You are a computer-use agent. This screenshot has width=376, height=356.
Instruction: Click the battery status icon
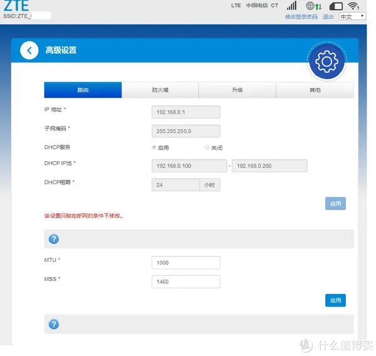(336, 6)
